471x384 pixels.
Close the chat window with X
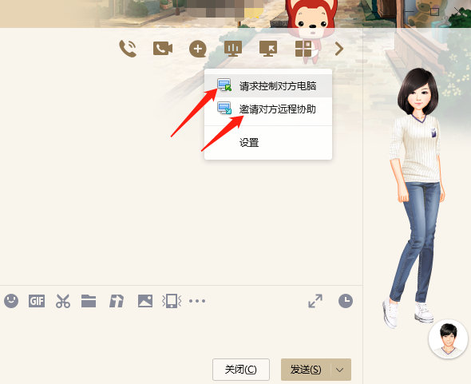[459, 11]
